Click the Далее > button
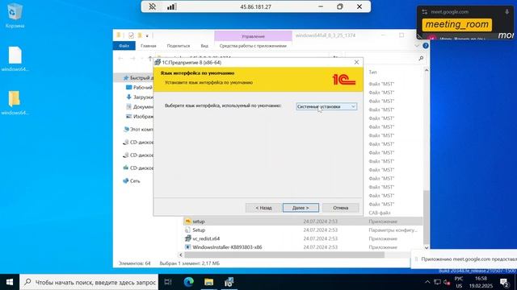517x290 pixels. click(301, 208)
